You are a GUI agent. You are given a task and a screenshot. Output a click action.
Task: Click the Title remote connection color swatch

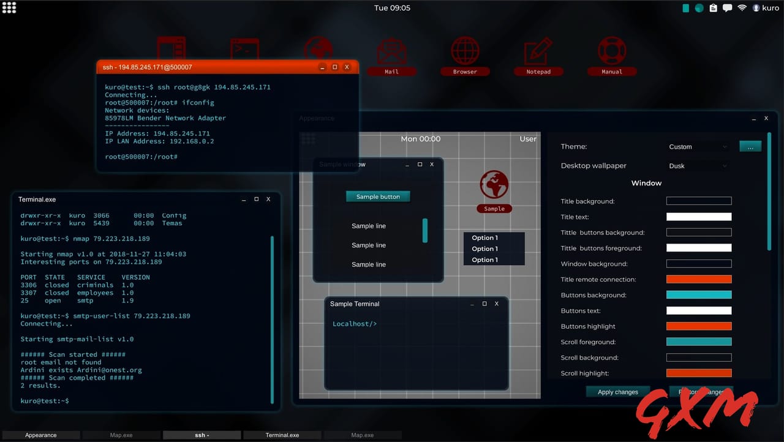click(699, 279)
